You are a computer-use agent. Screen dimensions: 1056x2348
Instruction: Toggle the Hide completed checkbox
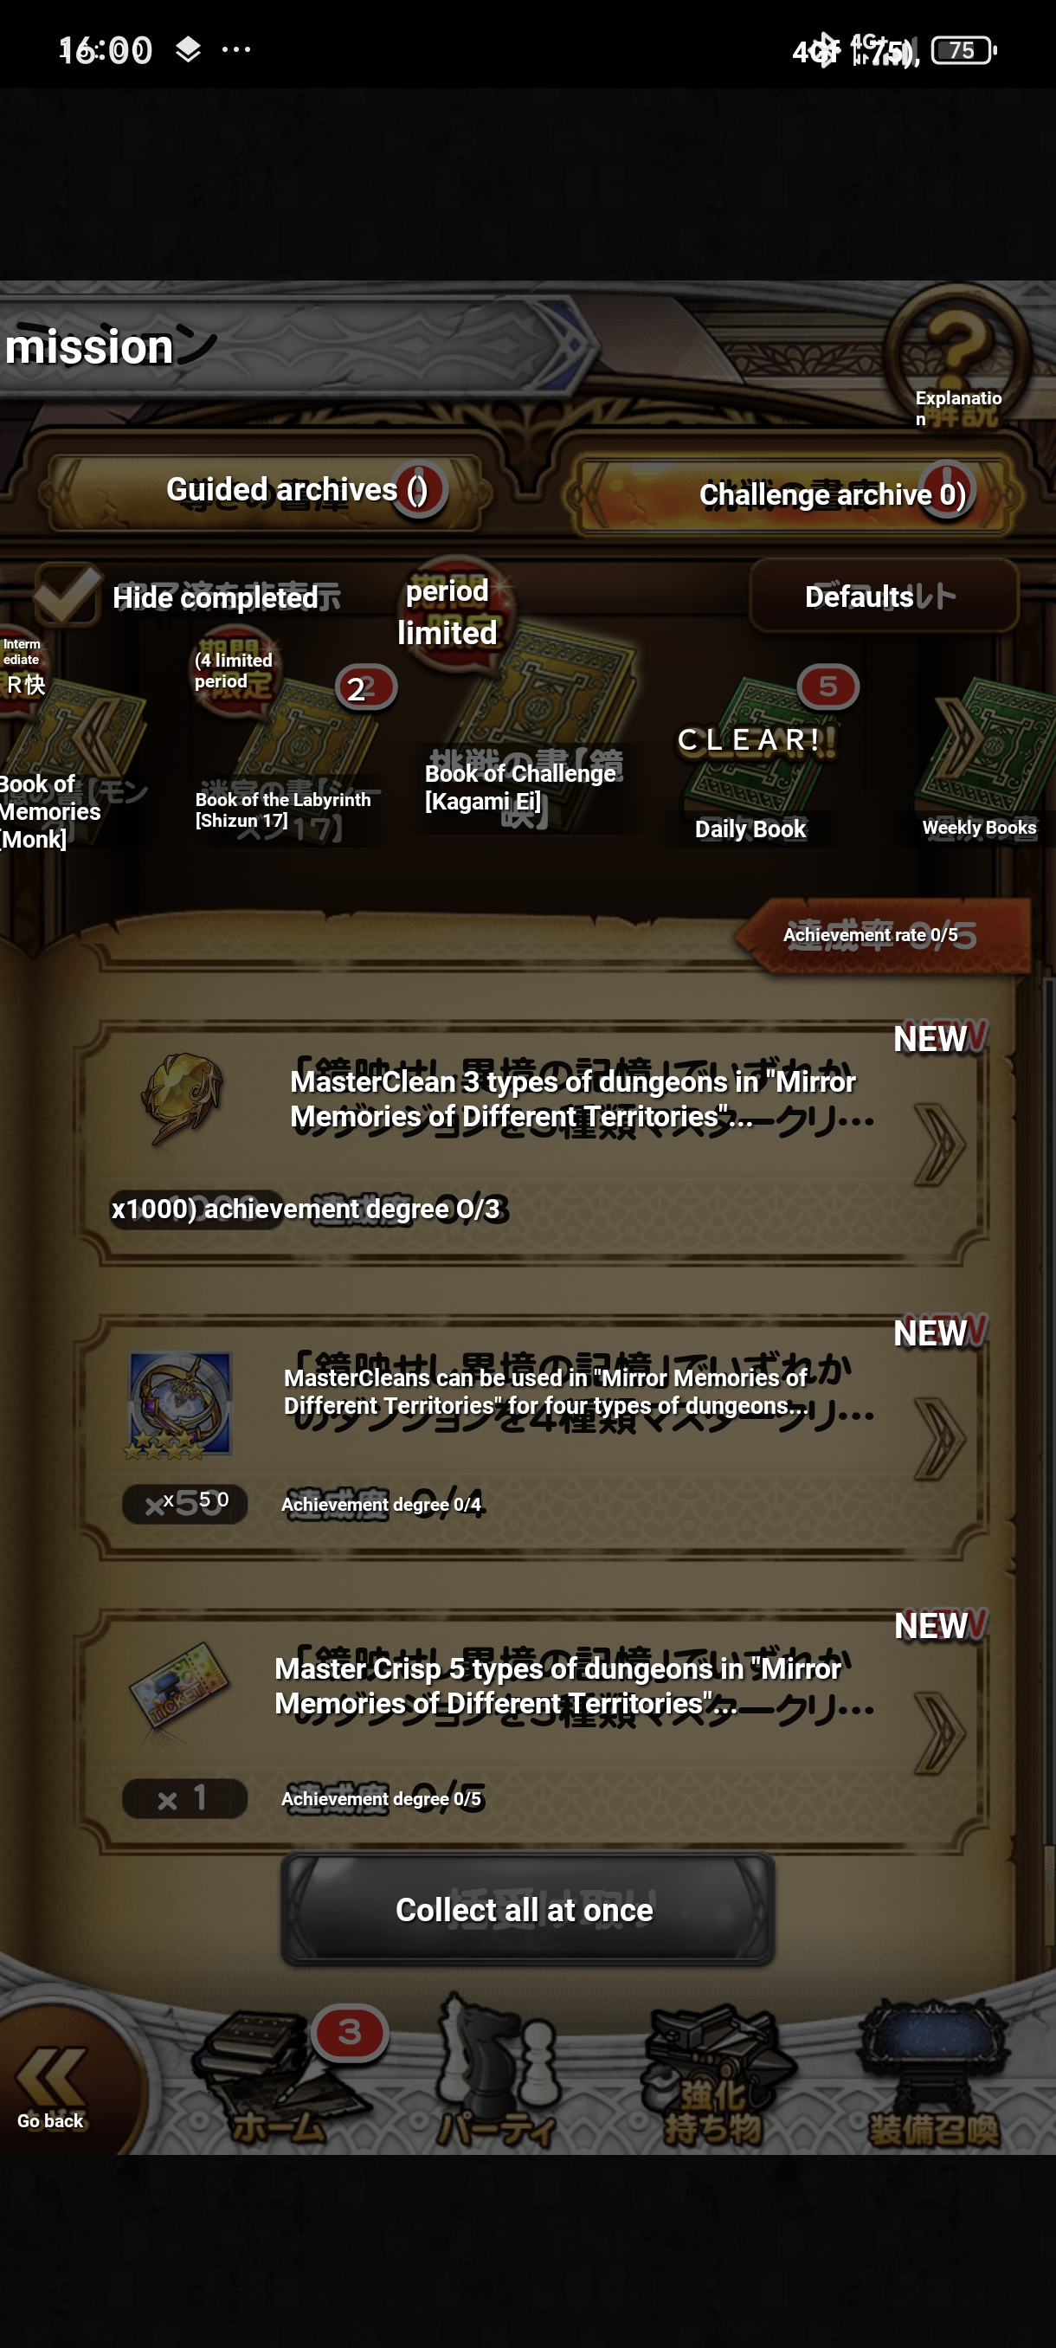[x=68, y=593]
